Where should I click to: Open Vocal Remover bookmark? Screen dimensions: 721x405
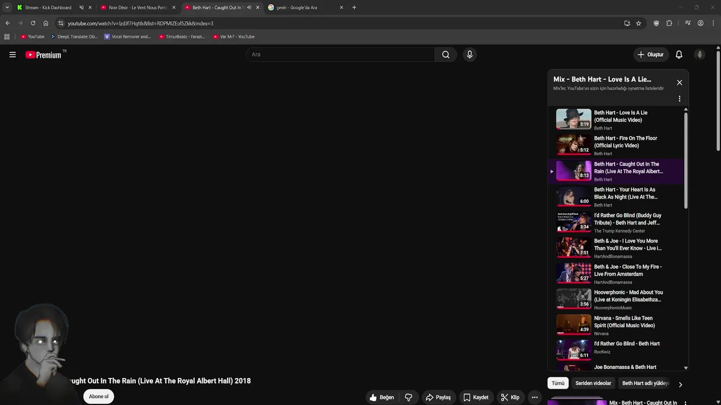128,37
